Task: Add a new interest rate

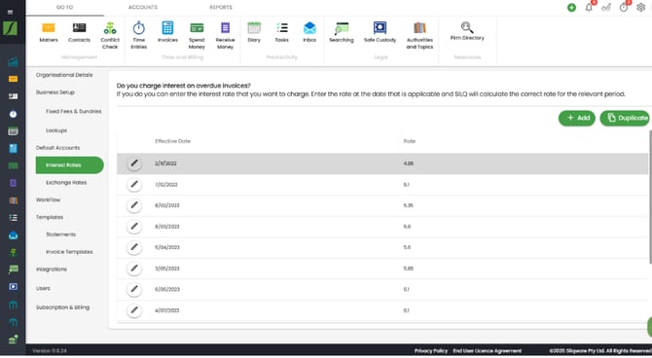Action: (x=577, y=118)
